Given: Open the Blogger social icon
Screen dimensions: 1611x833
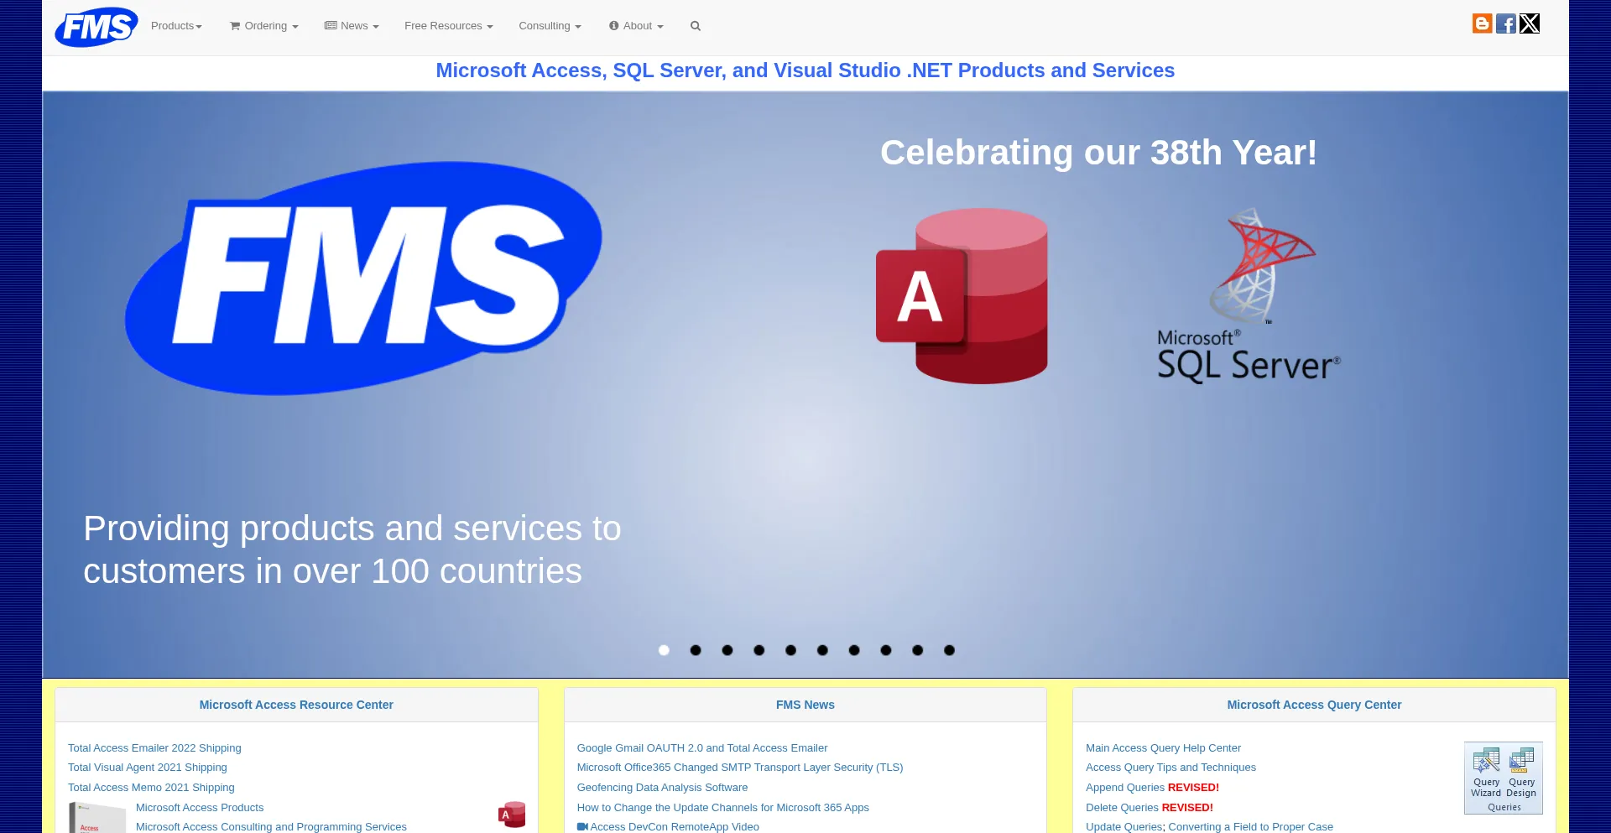Looking at the screenshot, I should point(1482,23).
